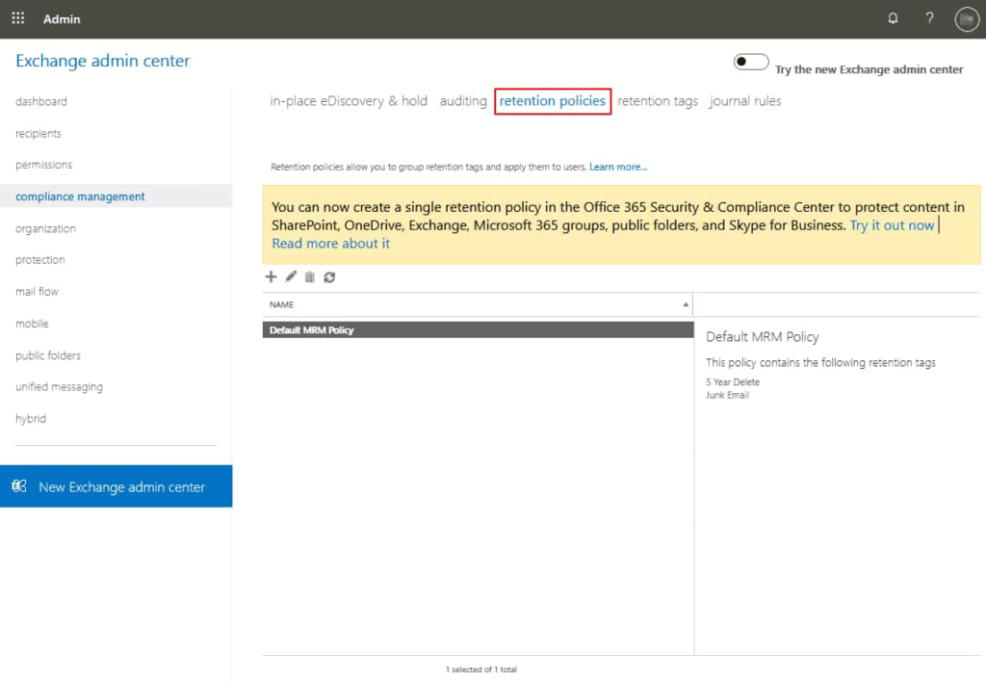Open the Try it out now link
Image resolution: width=986 pixels, height=681 pixels.
pos(891,224)
